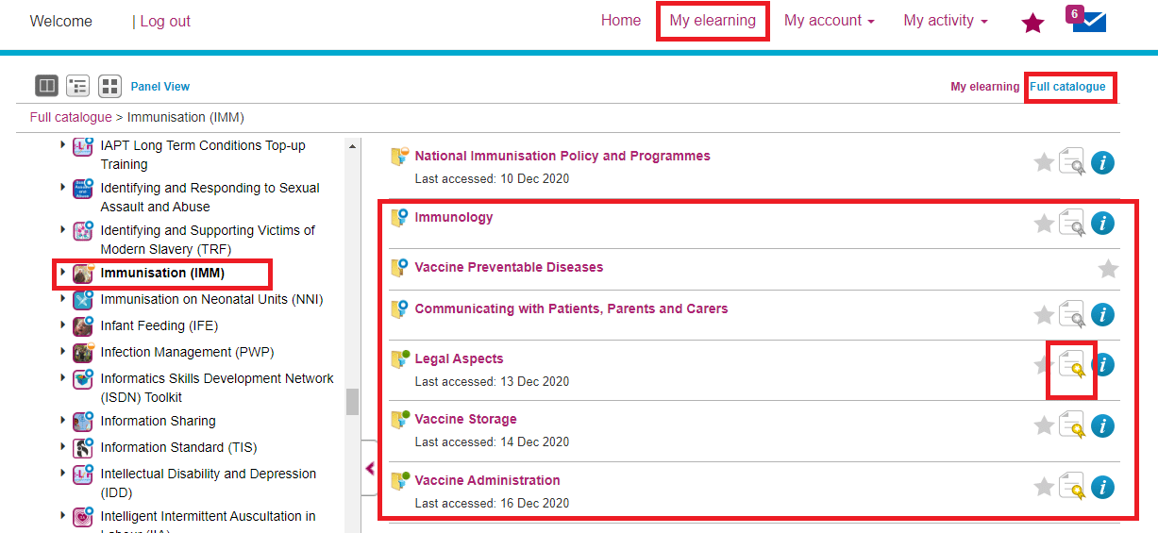Open the My activity dropdown menu
Screen dimensions: 1158x533
coord(945,21)
